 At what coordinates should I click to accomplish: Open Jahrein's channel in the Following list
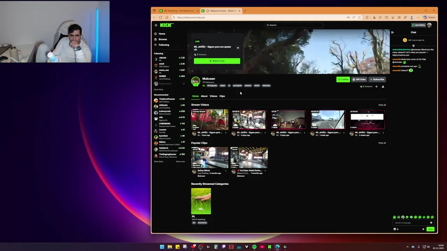click(169, 59)
